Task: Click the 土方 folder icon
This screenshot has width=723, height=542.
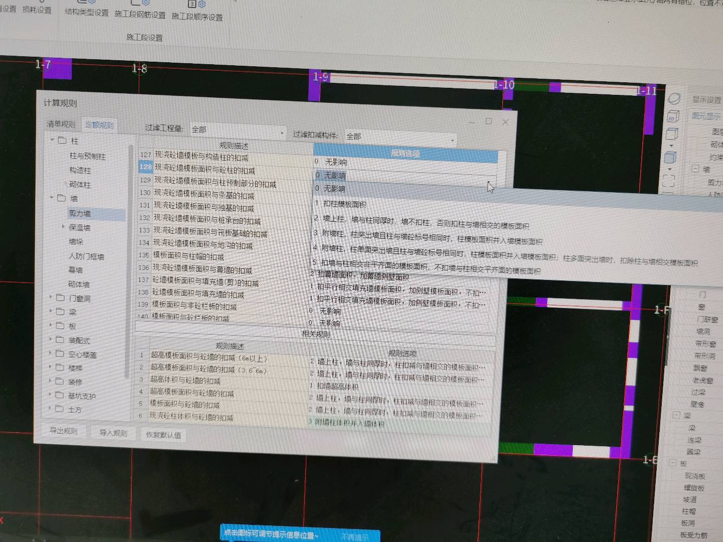Action: (59, 409)
